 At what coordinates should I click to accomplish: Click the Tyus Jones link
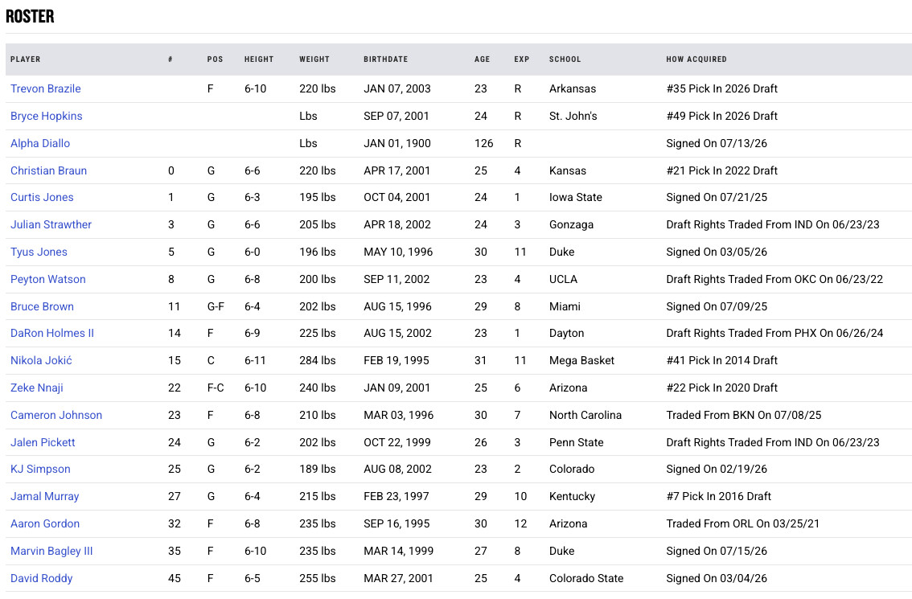[x=39, y=252]
